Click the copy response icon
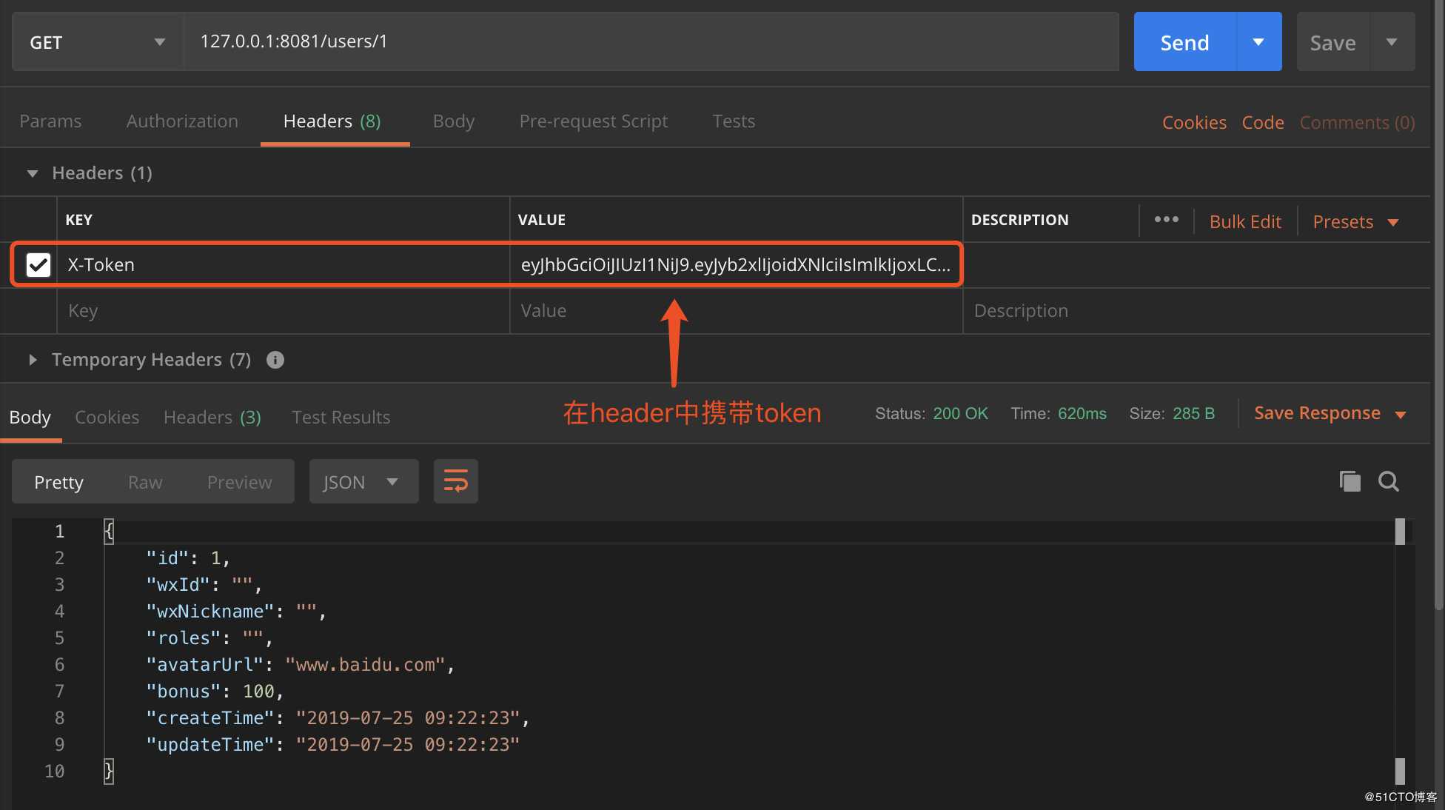 pyautogui.click(x=1350, y=481)
